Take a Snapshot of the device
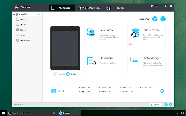Screen dimensions: 186x116 coord(59,74)
